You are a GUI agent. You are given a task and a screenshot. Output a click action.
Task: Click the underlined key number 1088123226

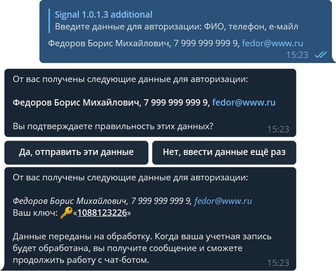(x=102, y=213)
